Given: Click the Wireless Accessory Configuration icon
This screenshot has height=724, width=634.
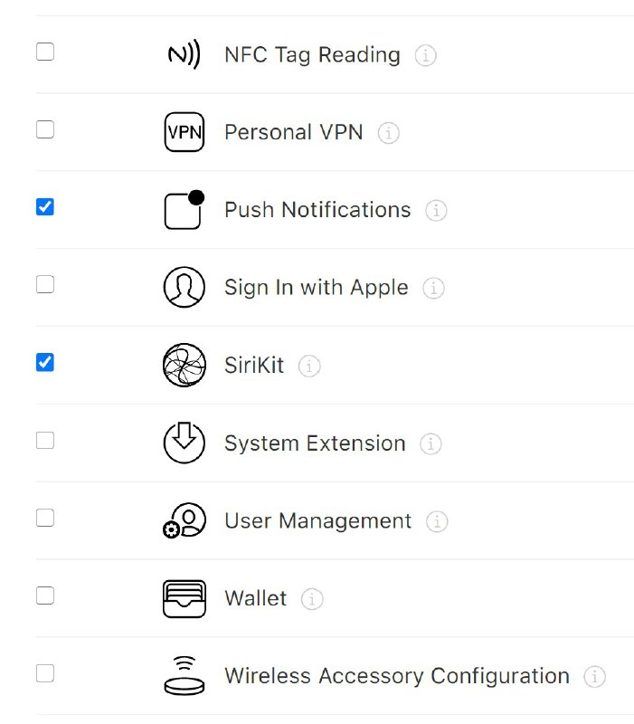Looking at the screenshot, I should tap(185, 675).
